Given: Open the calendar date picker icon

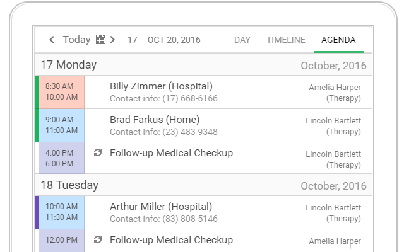Looking at the screenshot, I should (x=100, y=40).
